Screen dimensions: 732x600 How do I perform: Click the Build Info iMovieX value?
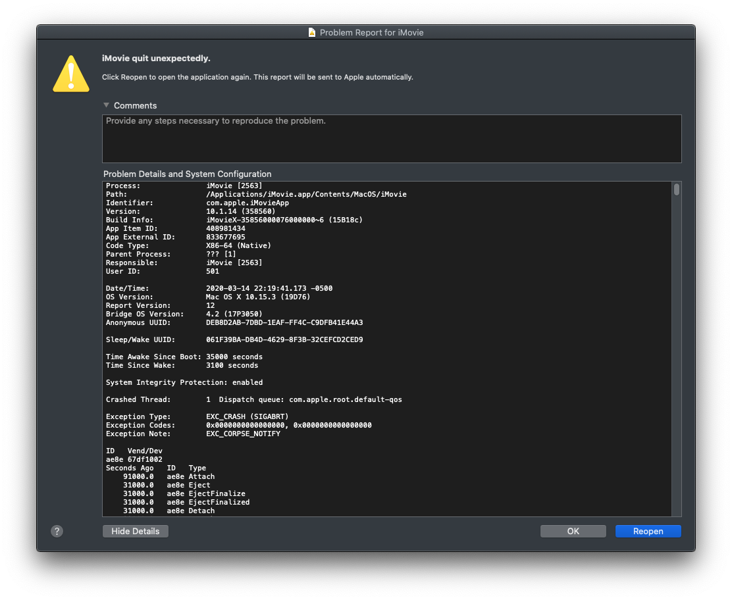[x=284, y=220]
